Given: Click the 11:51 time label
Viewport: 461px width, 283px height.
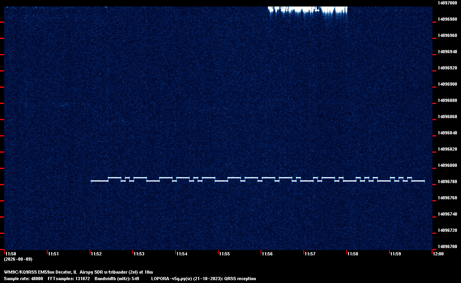Looking at the screenshot, I should (x=53, y=254).
